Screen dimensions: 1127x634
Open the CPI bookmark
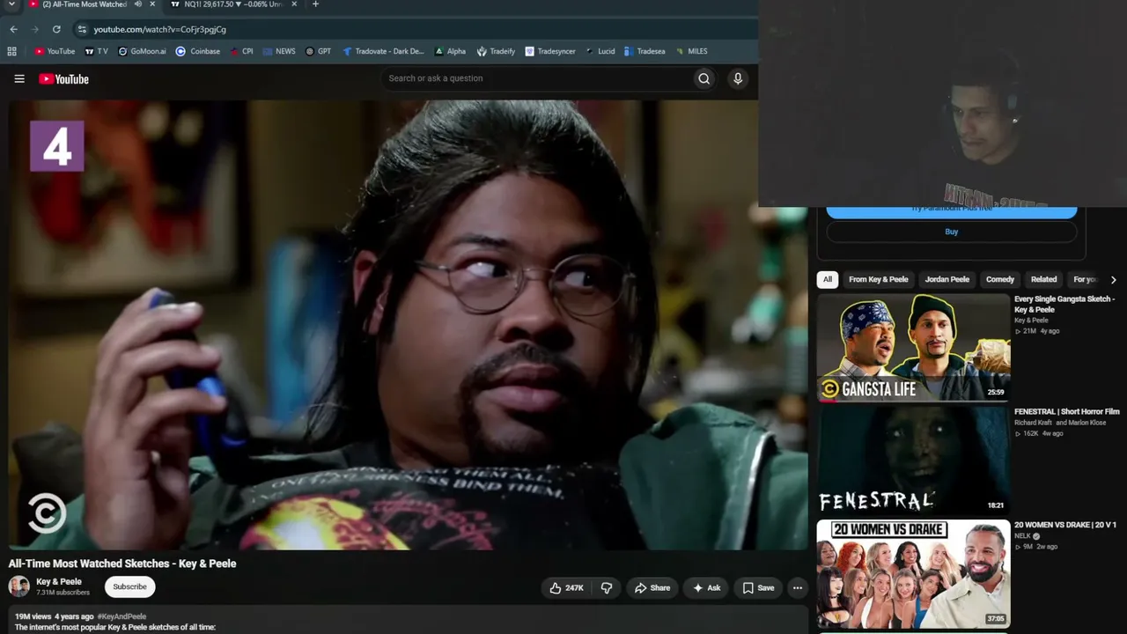pyautogui.click(x=241, y=51)
